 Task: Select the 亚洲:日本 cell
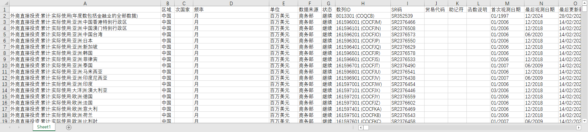(x=85, y=41)
